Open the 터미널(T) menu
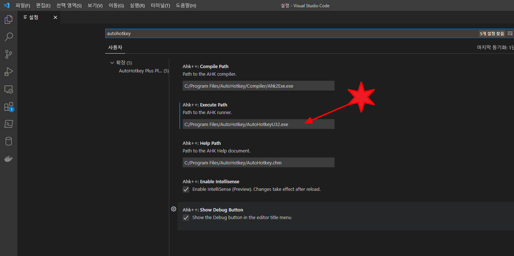This screenshot has height=256, width=514. (160, 6)
